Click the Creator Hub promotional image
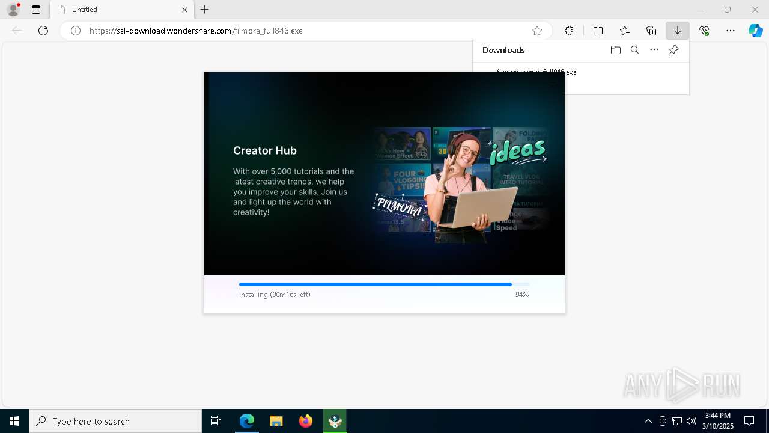 click(460, 185)
